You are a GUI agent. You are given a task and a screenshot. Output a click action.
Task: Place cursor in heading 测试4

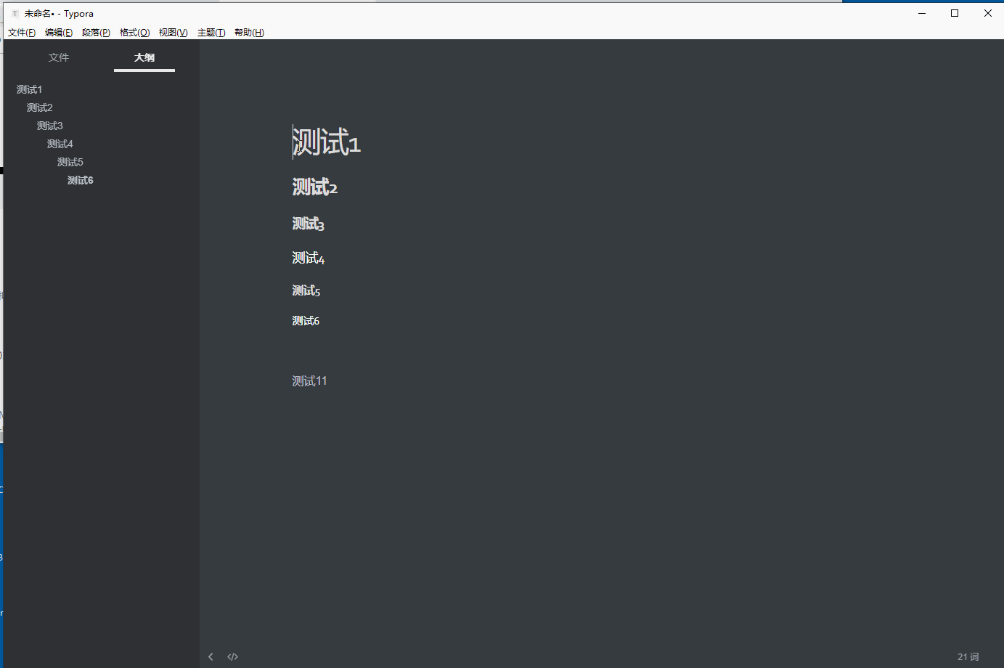point(309,258)
